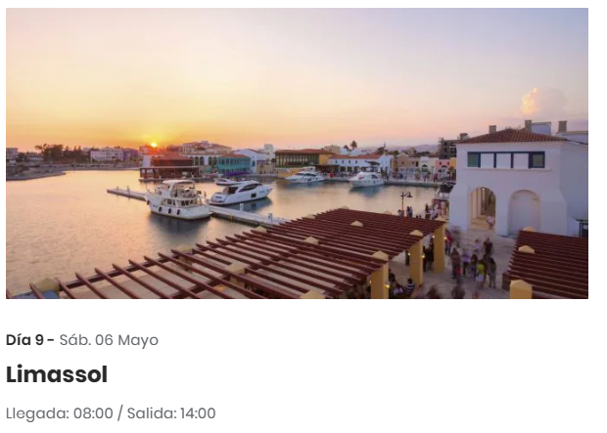The width and height of the screenshot is (607, 433).
Task: Select the "Día 9 -" day label
Action: (x=30, y=340)
